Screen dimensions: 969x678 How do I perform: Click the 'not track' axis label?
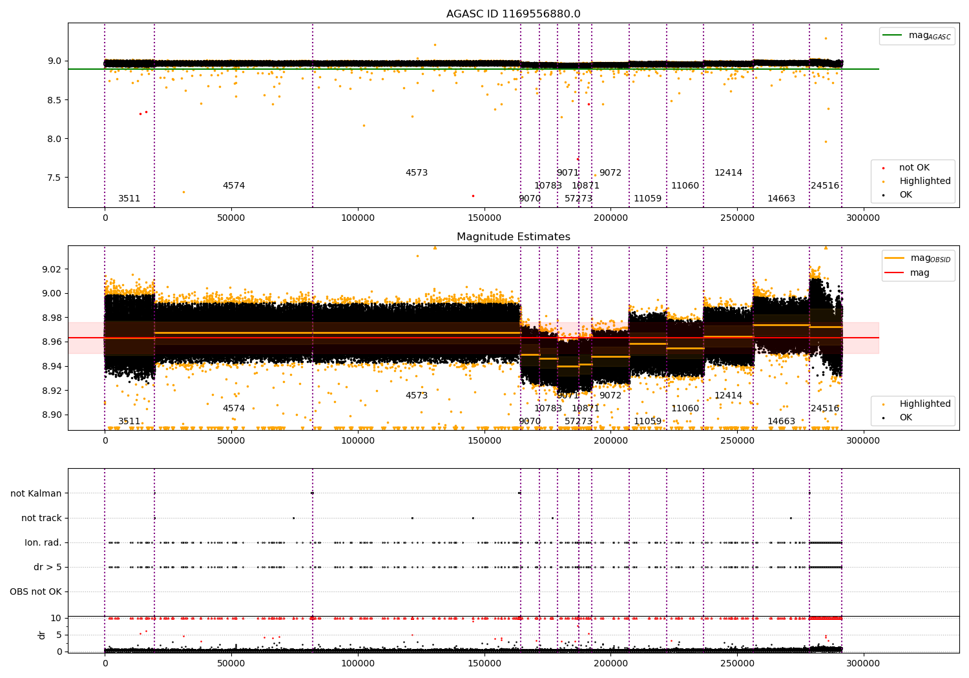coord(41,518)
